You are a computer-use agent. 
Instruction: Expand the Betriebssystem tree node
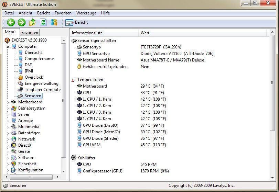(x=8, y=109)
